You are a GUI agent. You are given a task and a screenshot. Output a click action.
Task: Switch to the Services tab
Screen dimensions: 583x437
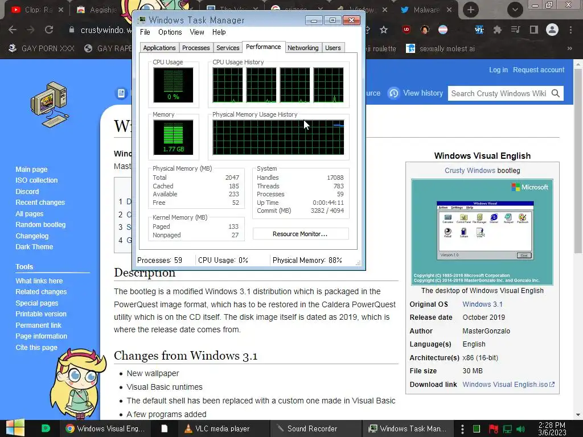[x=228, y=48]
